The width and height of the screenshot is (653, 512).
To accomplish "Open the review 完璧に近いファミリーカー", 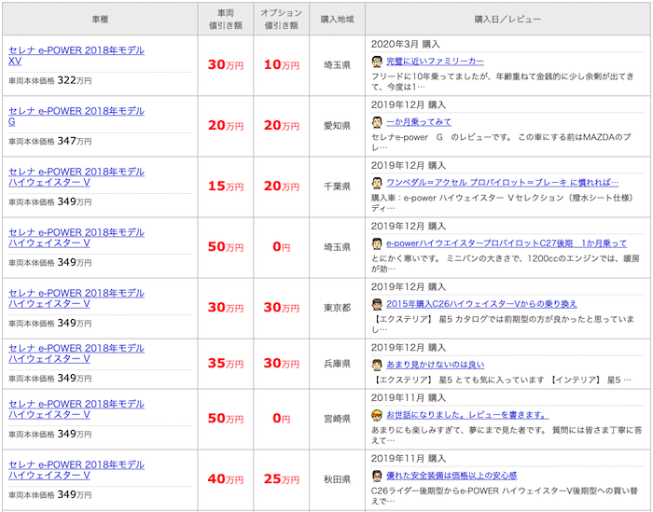I will coord(436,62).
